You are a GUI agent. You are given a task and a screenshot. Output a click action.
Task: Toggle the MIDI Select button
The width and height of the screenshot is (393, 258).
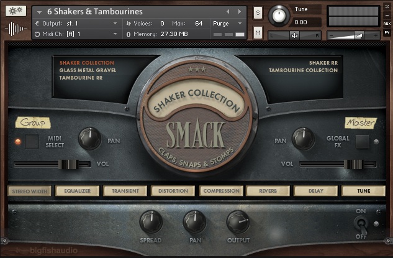(32, 142)
